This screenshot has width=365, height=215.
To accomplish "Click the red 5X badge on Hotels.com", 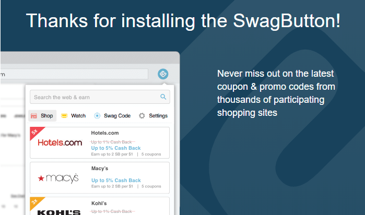I will pyautogui.click(x=35, y=132).
